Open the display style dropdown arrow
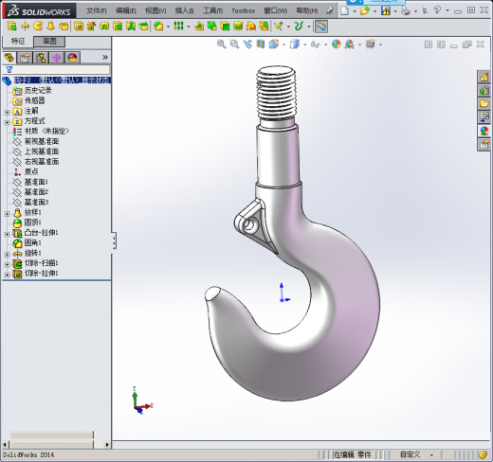 point(305,44)
